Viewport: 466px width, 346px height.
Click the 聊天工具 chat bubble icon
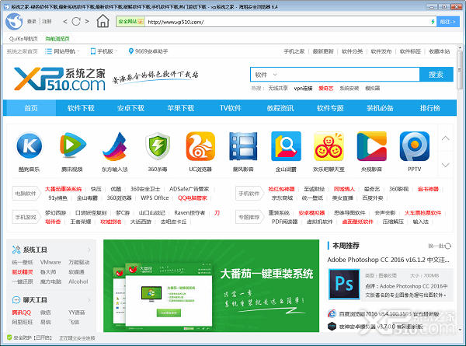click(16, 300)
